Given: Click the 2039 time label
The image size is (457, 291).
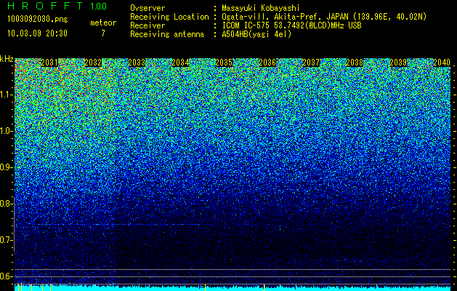Looking at the screenshot, I should (398, 63).
